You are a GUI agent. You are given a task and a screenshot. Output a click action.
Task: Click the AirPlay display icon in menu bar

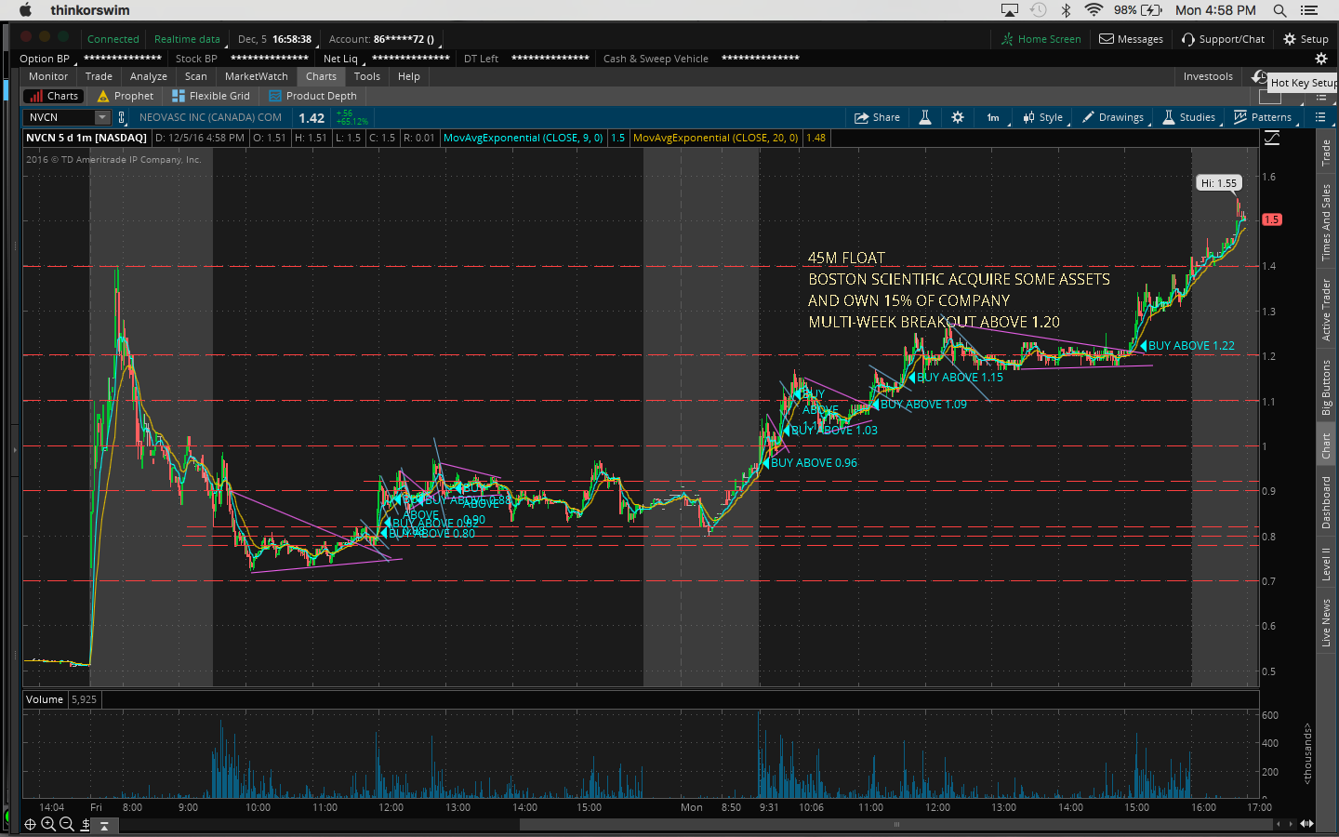coord(1010,10)
